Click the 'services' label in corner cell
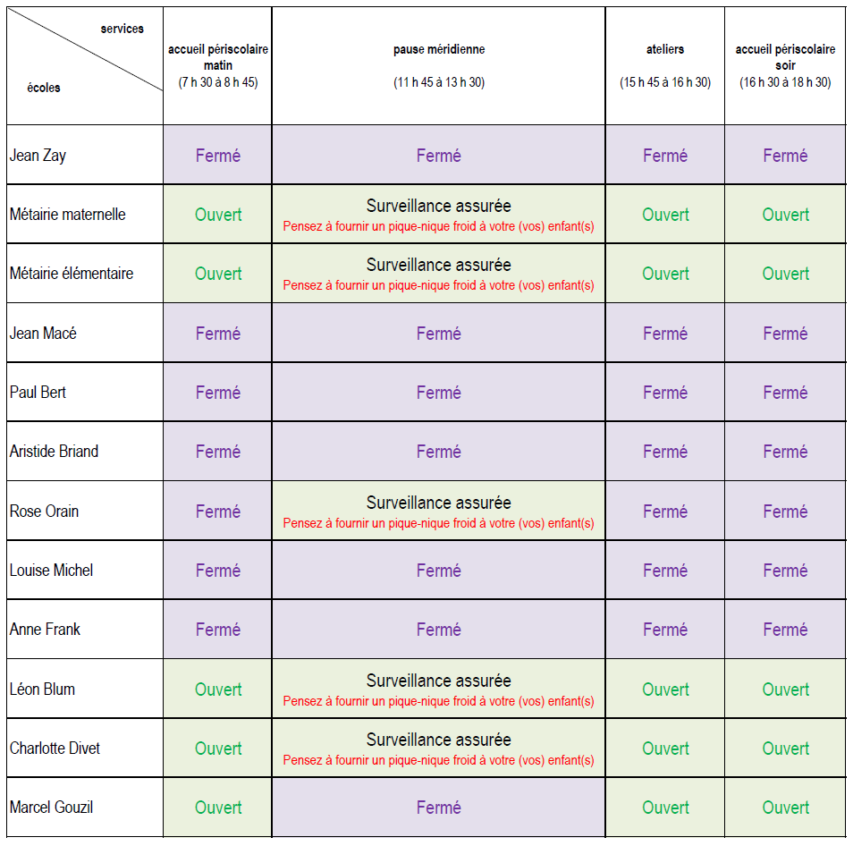Viewport: 853px width, 846px height. tap(122, 29)
